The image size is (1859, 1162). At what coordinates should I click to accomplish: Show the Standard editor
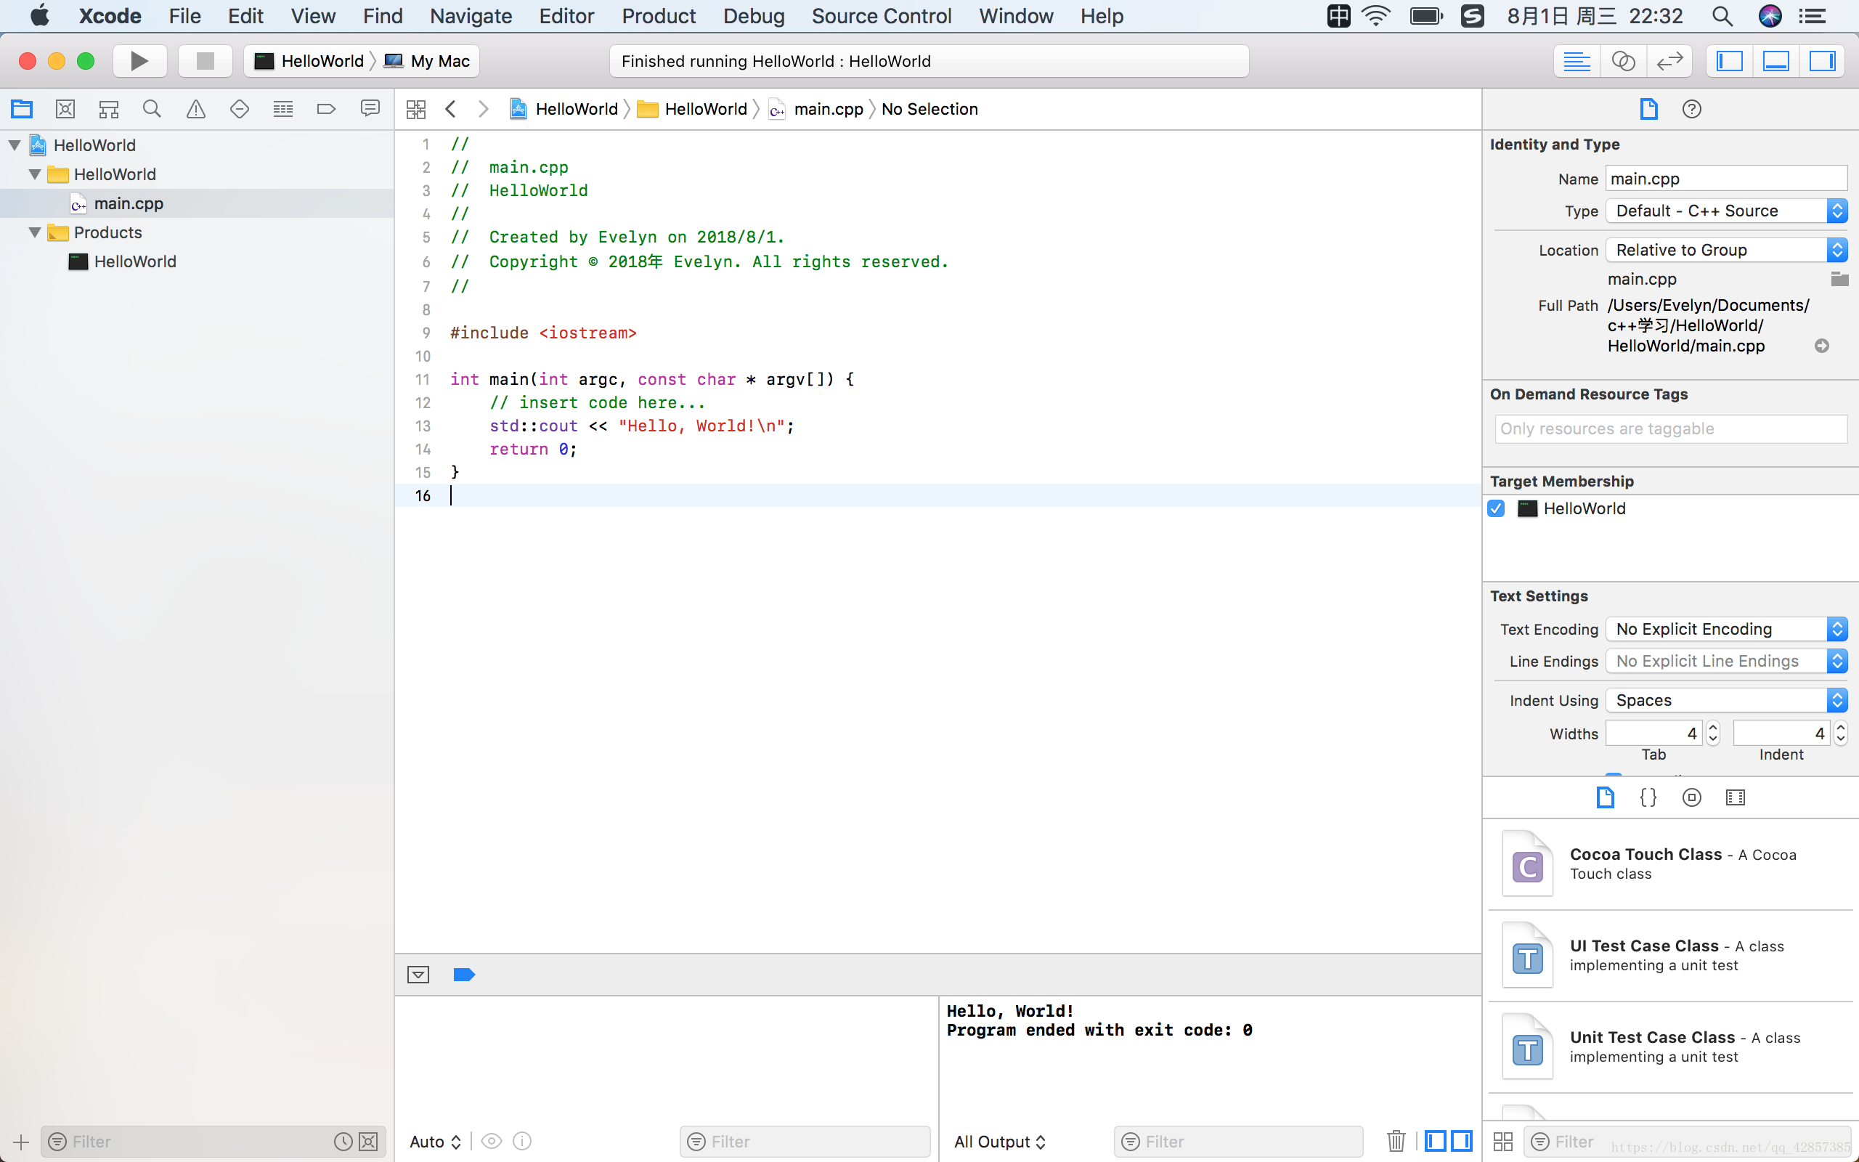1577,61
